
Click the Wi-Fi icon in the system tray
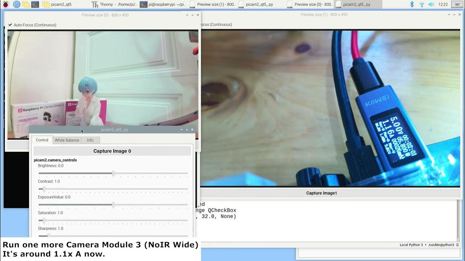click(421, 4)
